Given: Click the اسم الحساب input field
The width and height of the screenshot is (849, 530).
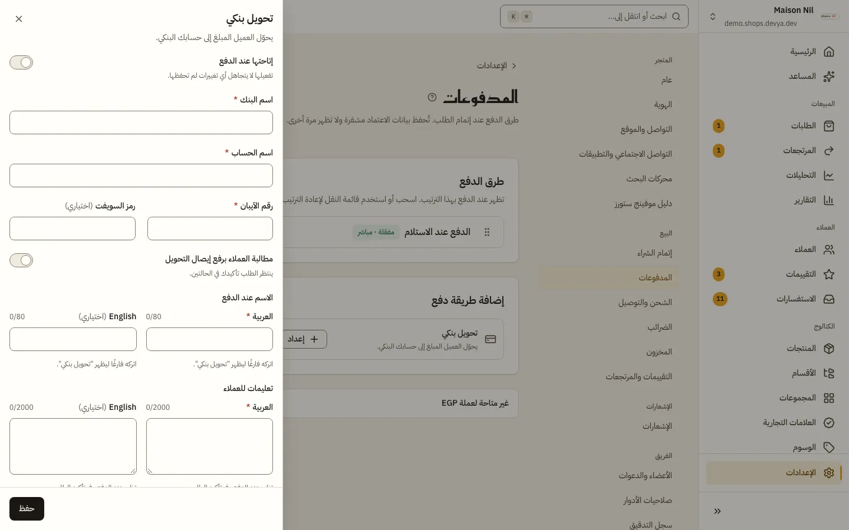Looking at the screenshot, I should click(141, 175).
